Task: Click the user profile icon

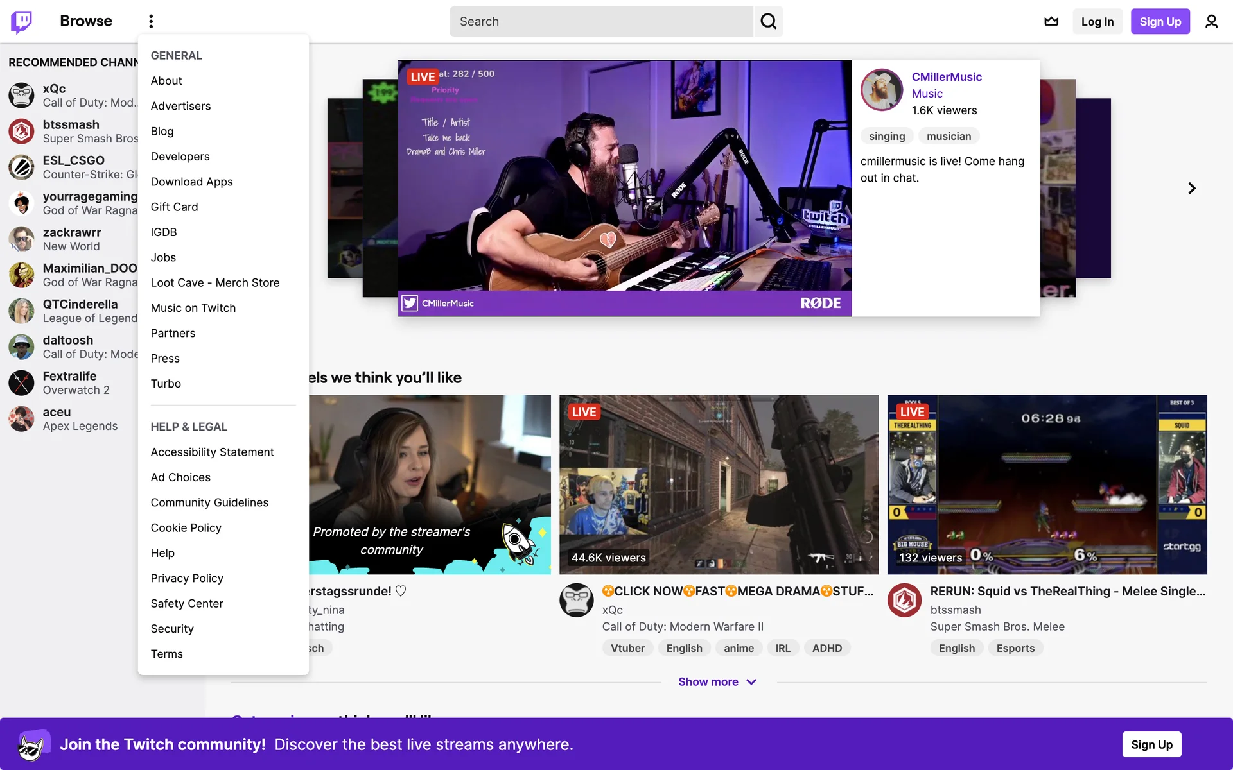Action: [1211, 21]
